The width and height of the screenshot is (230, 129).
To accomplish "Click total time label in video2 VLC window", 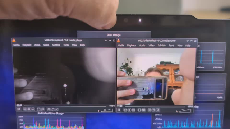I will pyautogui.click(x=112, y=106).
